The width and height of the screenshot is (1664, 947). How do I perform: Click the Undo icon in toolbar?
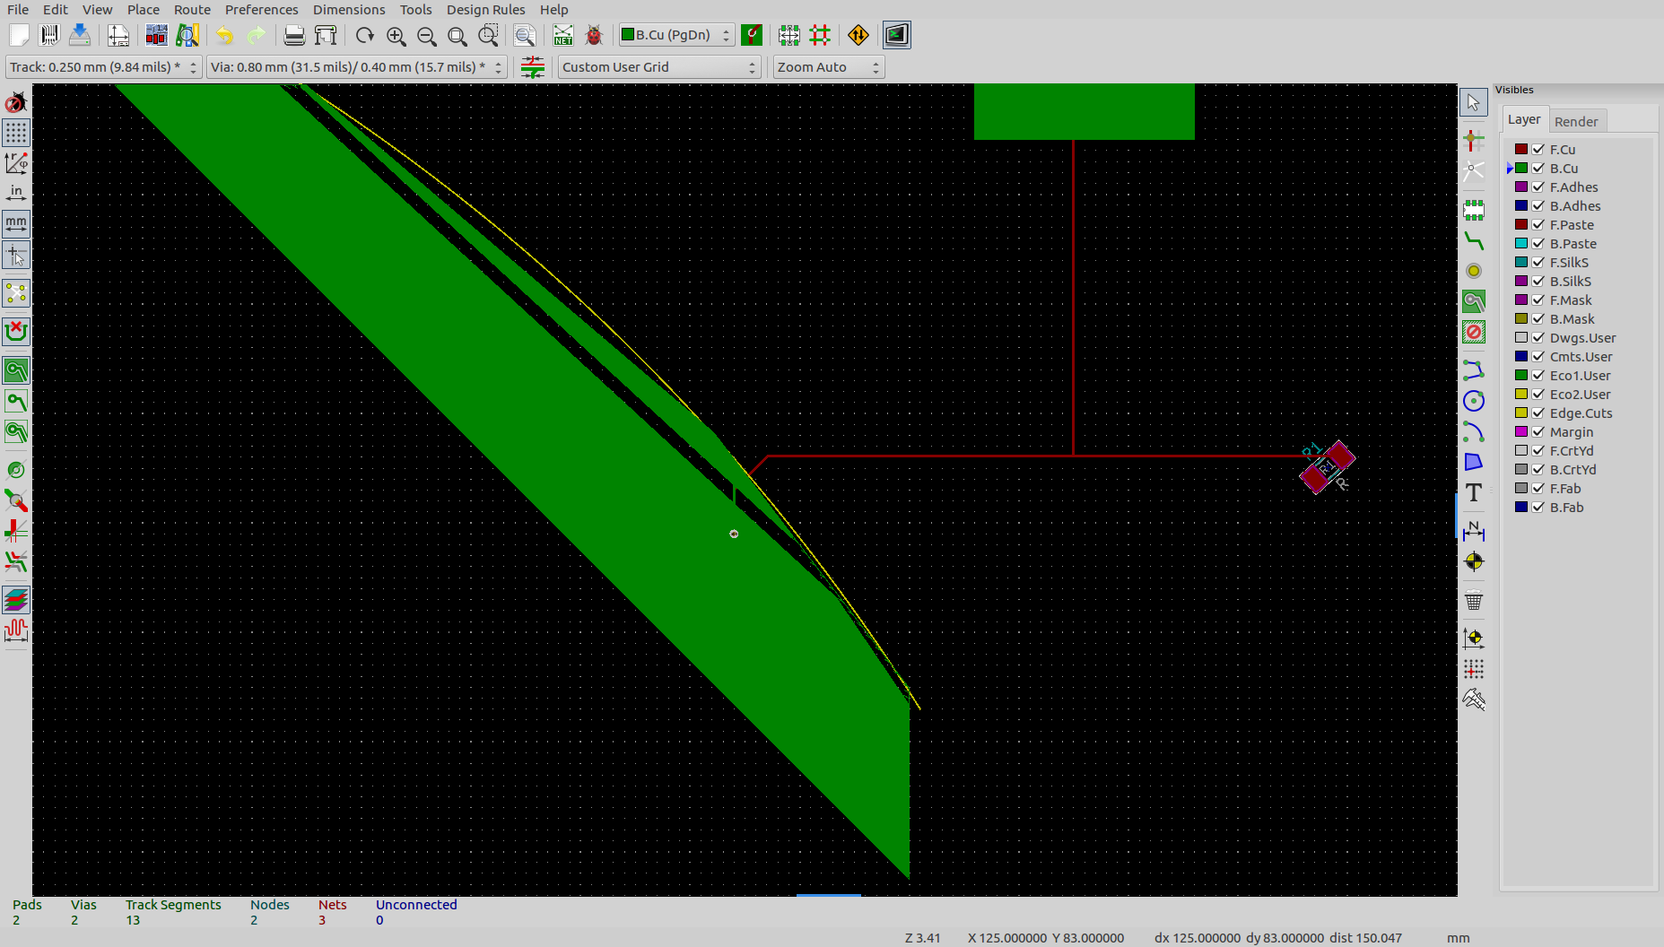click(224, 36)
